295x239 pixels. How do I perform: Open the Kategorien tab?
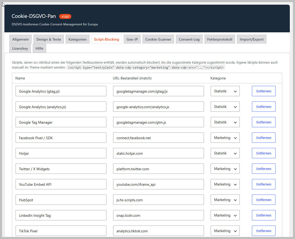[x=77, y=39]
